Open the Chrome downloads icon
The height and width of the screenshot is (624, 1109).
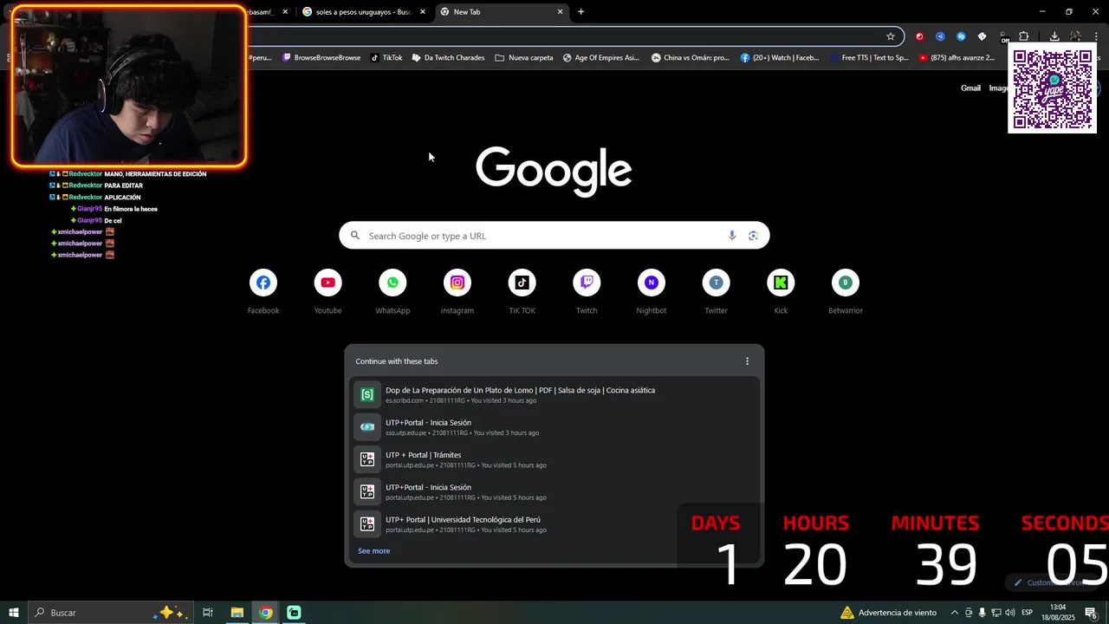point(1054,36)
